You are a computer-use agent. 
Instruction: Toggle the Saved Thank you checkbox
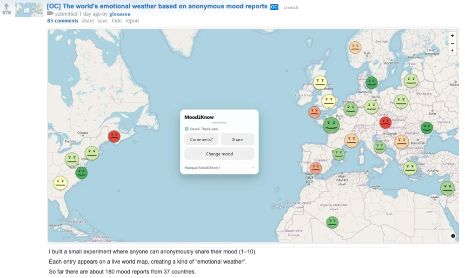(x=186, y=129)
